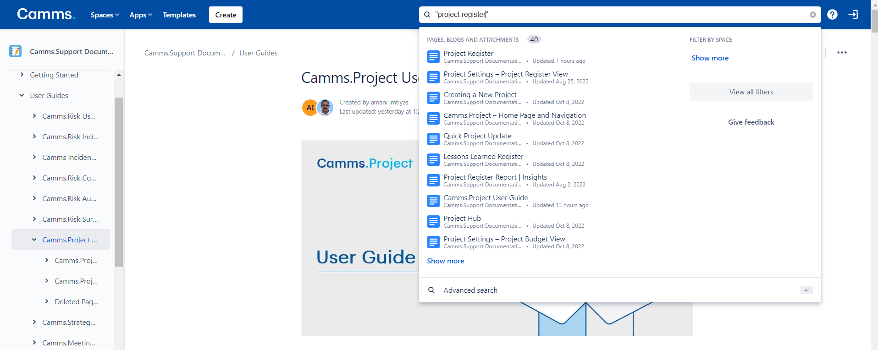Click the Camms logo in header
Screen dimensions: 878x350
(46, 14)
